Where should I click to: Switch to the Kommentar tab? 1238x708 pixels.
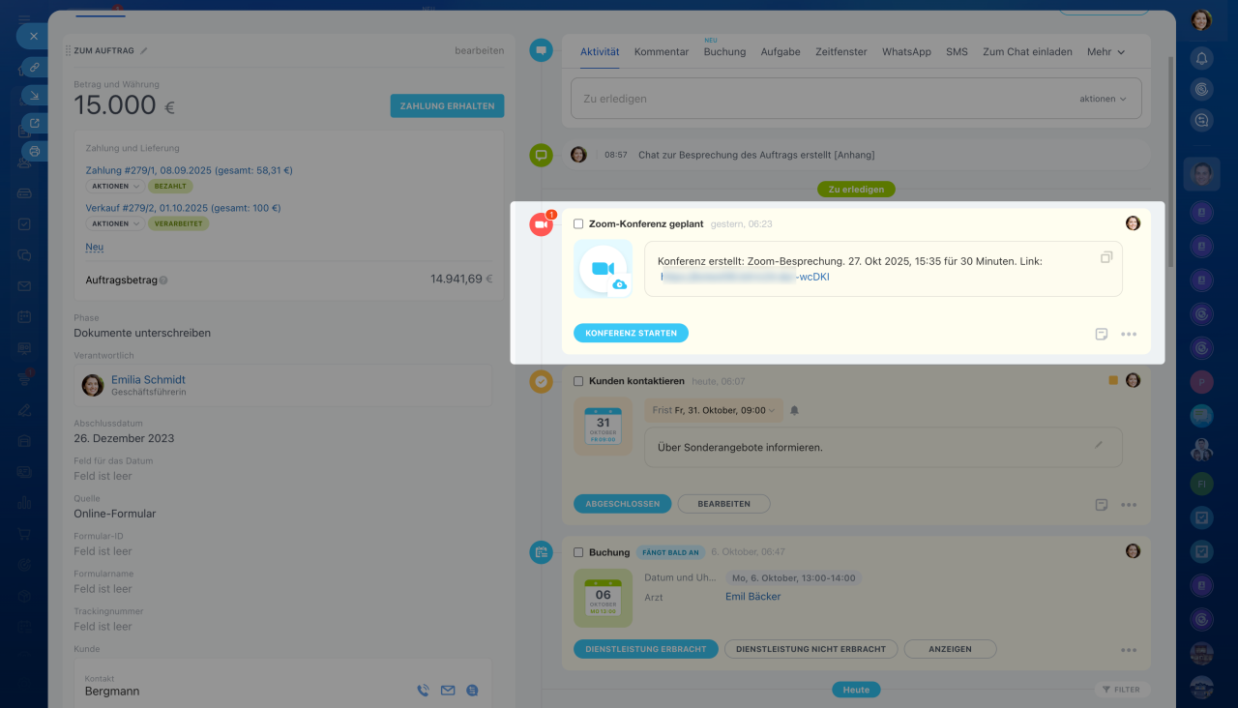point(662,52)
